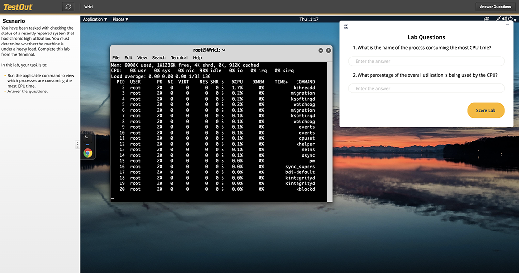This screenshot has width=519, height=273.
Task: Click the network connection icon in top bar
Action: point(487,19)
